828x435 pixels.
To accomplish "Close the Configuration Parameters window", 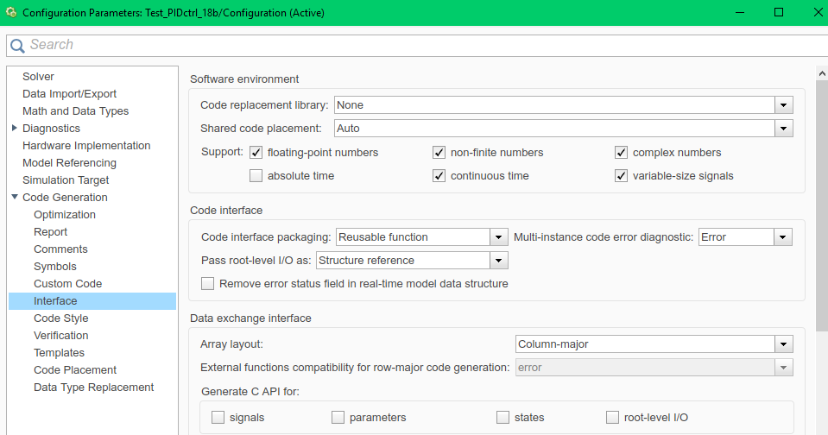I will [x=818, y=13].
